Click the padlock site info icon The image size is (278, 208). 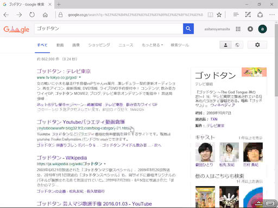[60, 15]
